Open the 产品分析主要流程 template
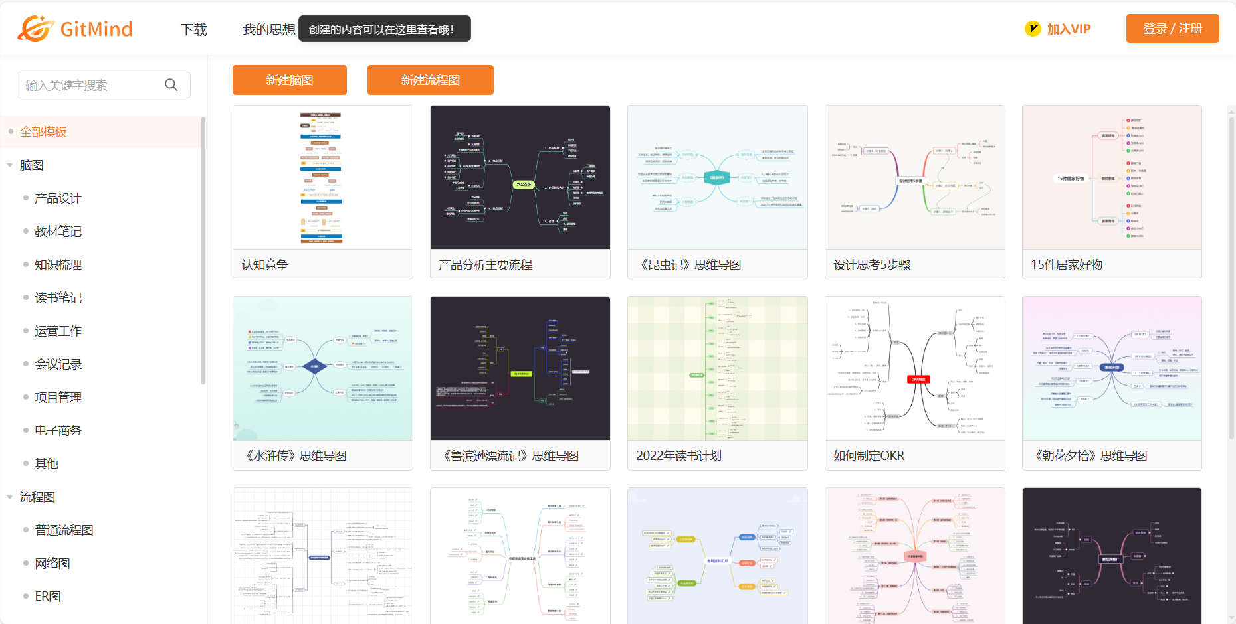The image size is (1236, 624). click(x=520, y=177)
